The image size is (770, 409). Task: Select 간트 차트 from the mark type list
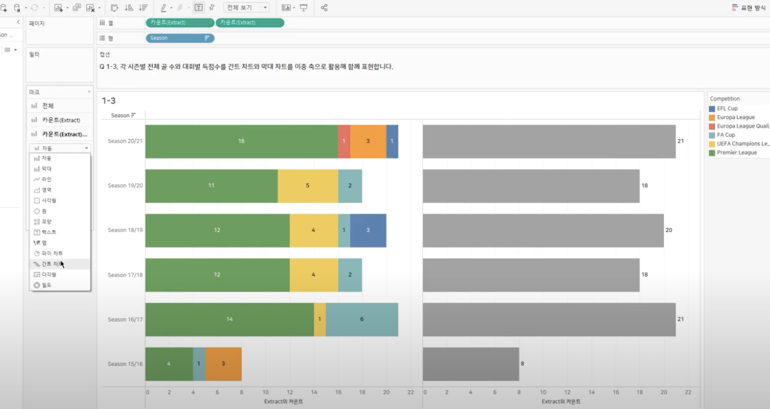click(51, 264)
